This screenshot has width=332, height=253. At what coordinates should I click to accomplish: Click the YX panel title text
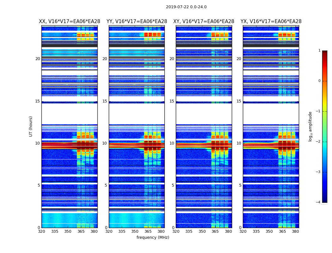(x=271, y=22)
